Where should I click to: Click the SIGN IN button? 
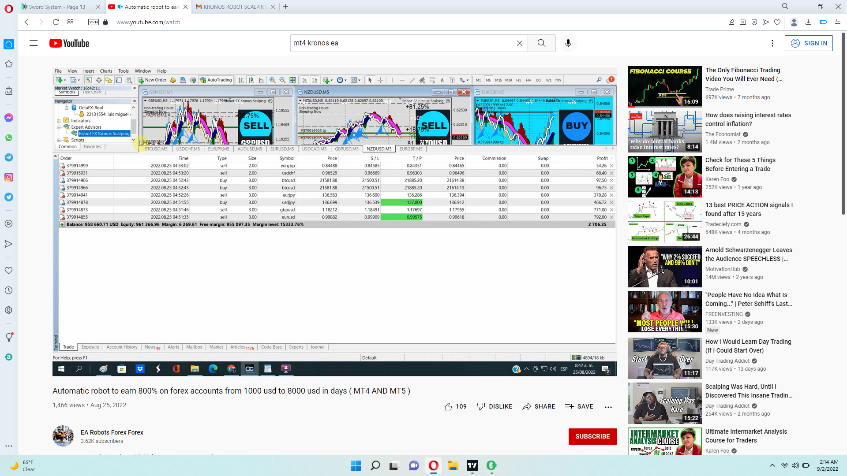(808, 43)
